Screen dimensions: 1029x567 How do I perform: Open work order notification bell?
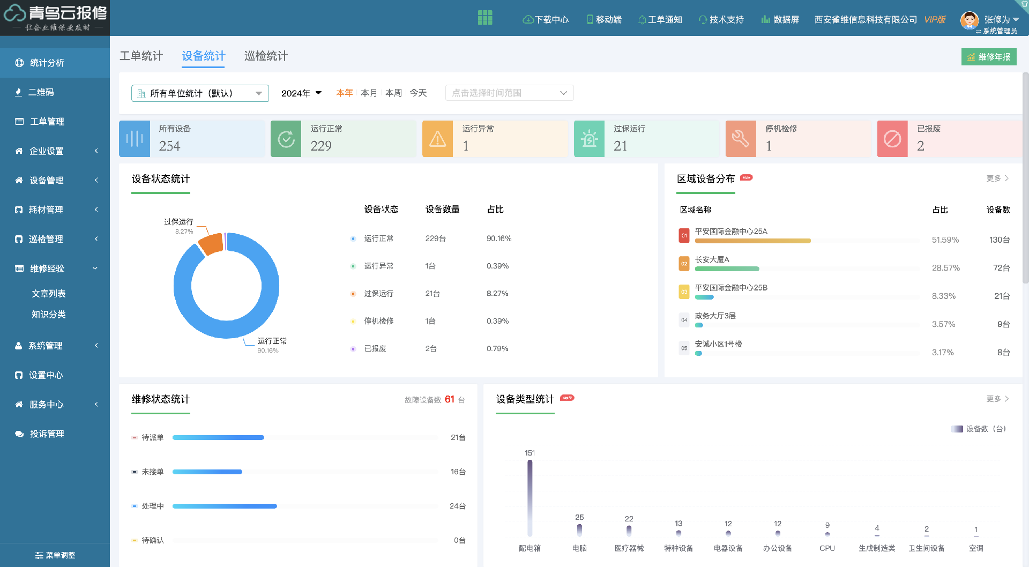click(x=642, y=20)
